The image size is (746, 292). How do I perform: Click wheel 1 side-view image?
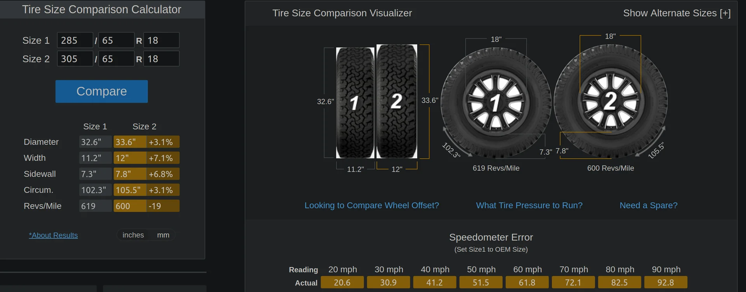coord(496,103)
